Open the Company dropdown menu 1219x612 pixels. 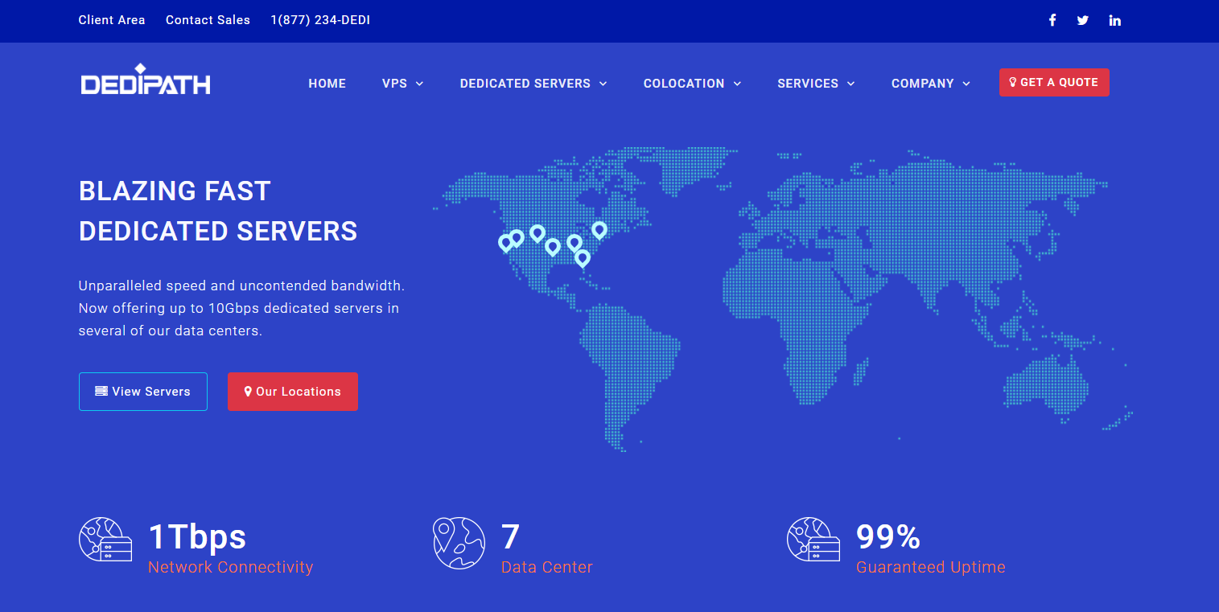(930, 84)
